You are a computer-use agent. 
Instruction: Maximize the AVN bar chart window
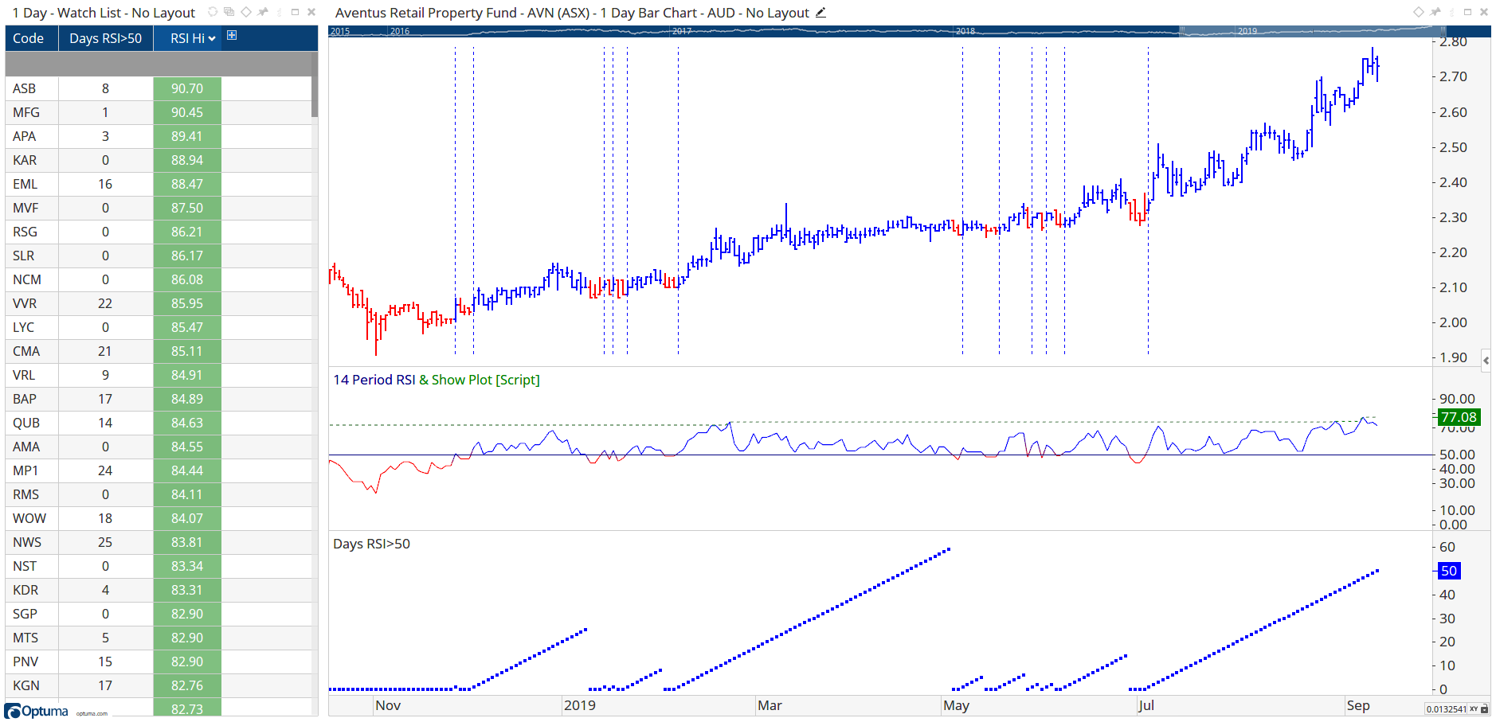1467,12
